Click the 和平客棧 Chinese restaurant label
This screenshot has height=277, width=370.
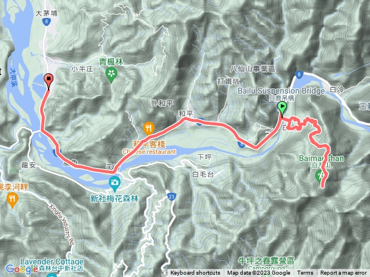tap(149, 148)
